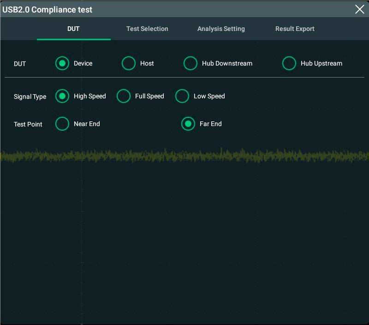
Task: Select High Speed signal type
Action: (x=62, y=96)
